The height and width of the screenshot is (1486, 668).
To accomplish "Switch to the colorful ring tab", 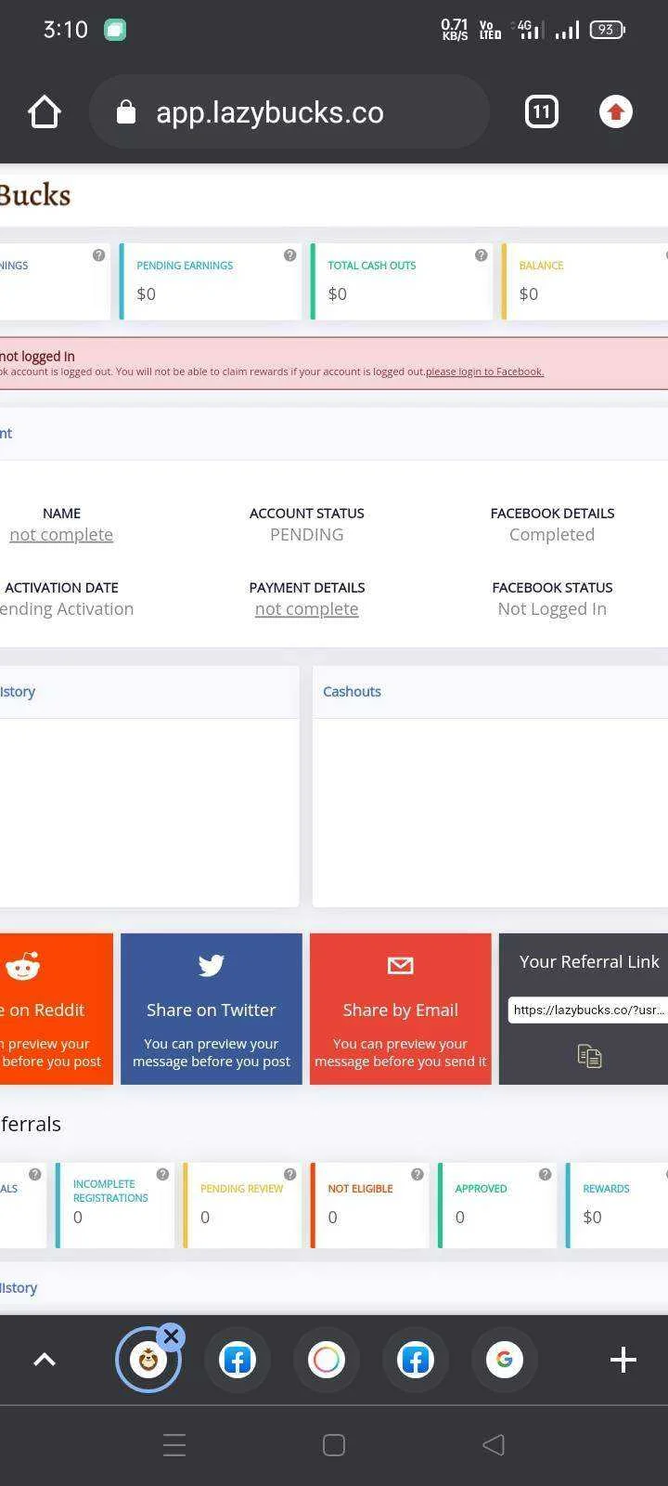I will pos(327,1360).
